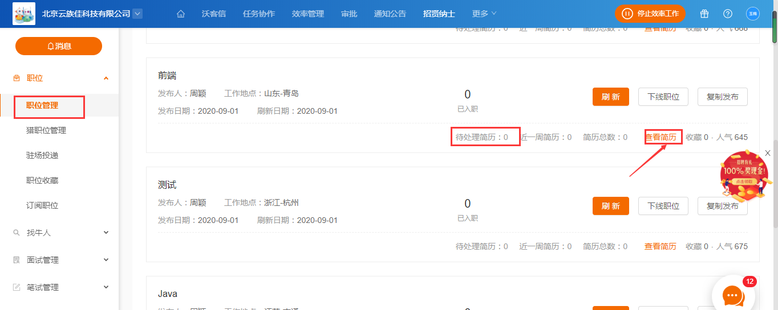Take the 测试 position offline
778x310 pixels.
click(663, 206)
